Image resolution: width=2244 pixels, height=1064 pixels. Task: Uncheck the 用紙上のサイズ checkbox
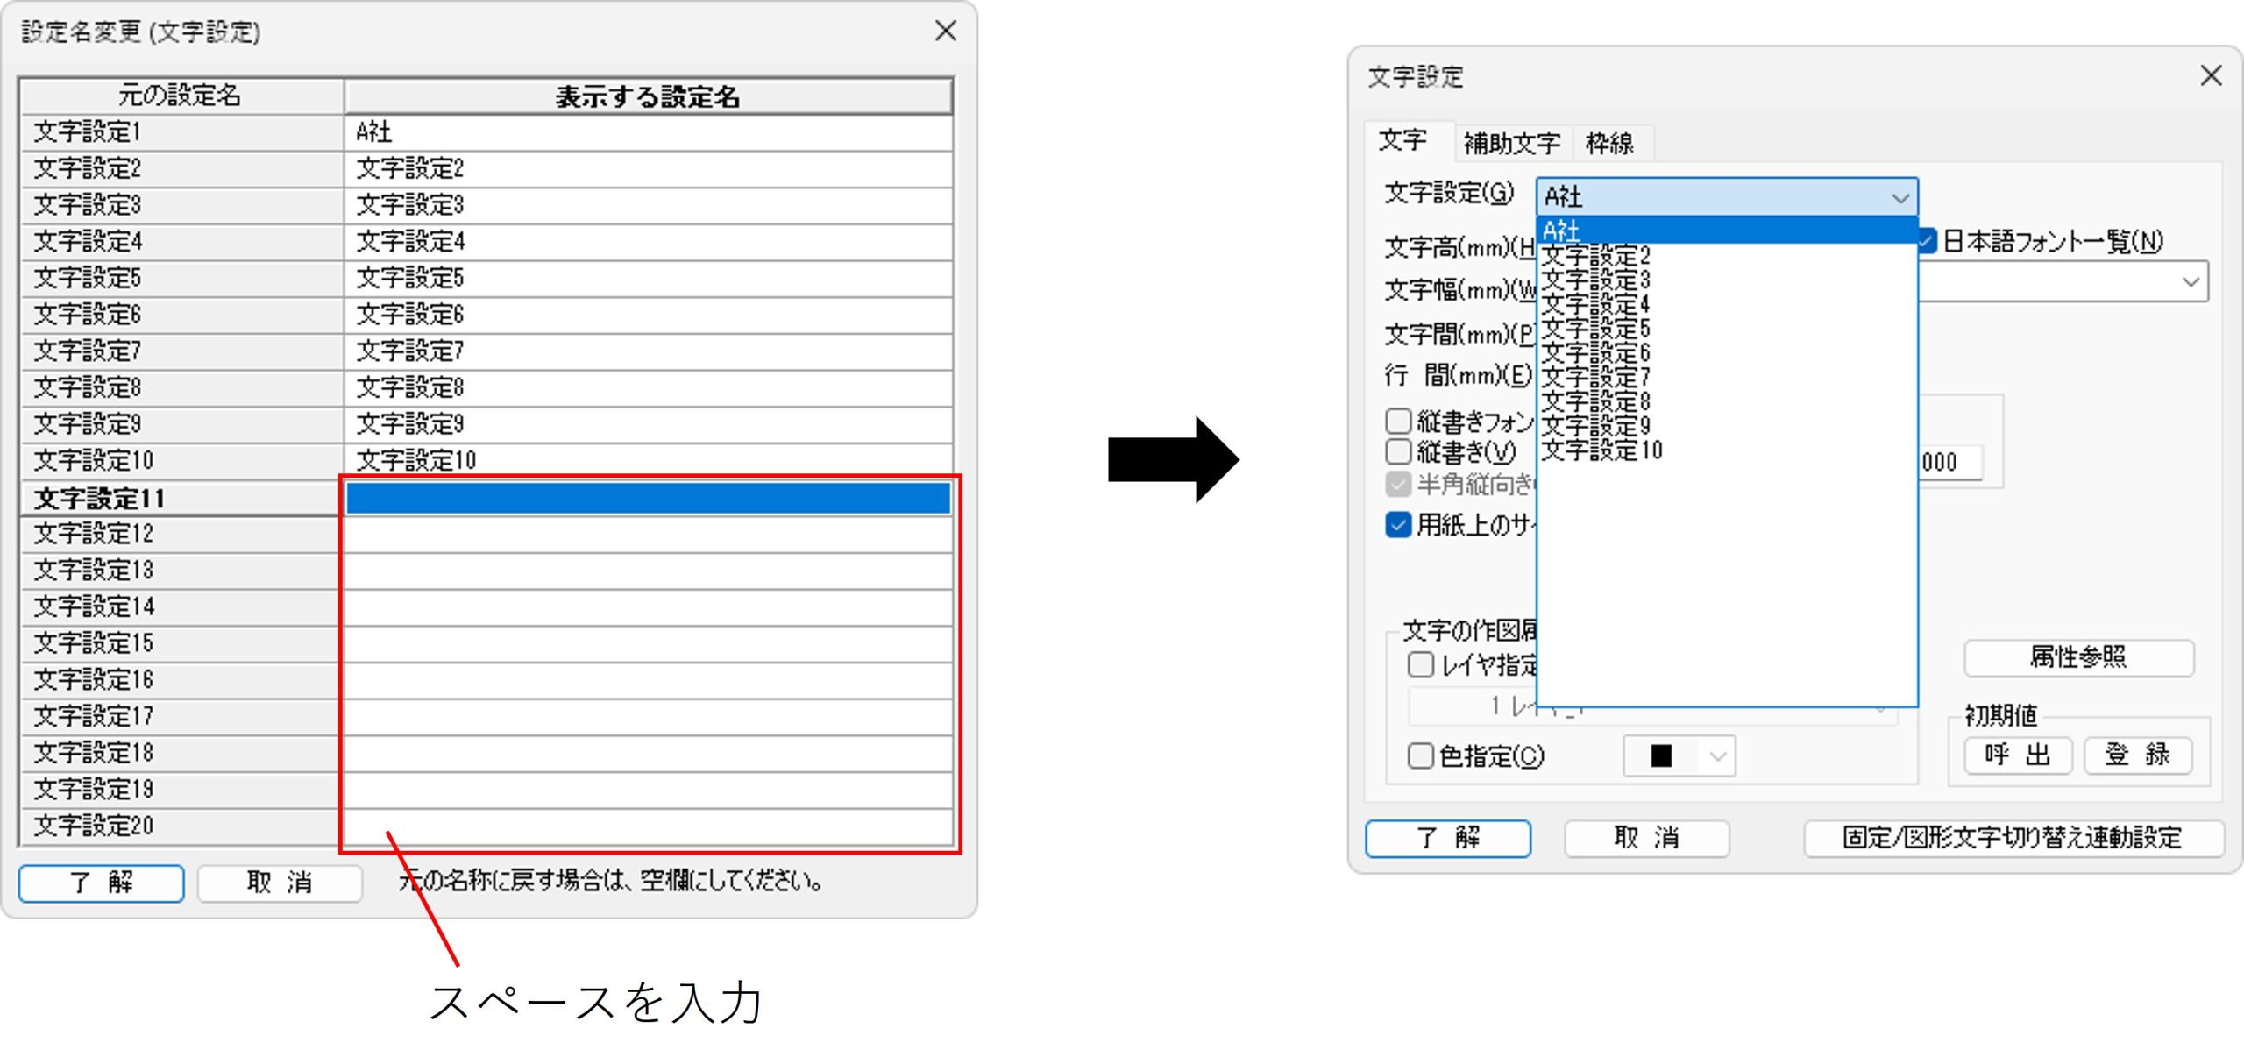pyautogui.click(x=1398, y=525)
